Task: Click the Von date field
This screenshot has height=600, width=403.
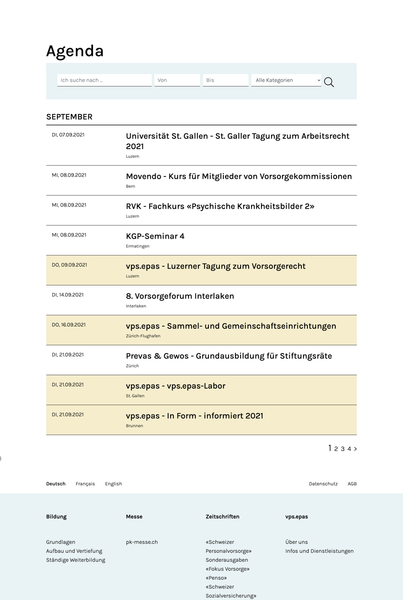Action: click(177, 80)
